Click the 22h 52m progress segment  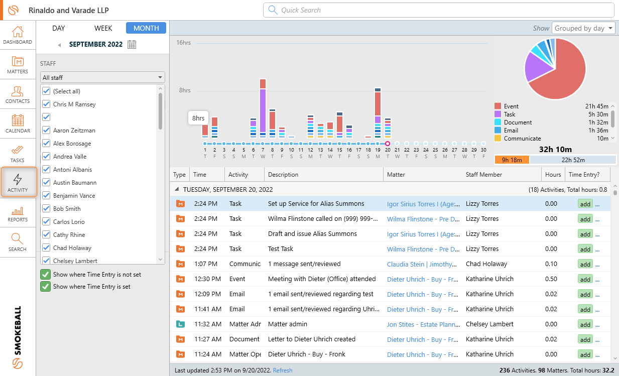point(573,160)
